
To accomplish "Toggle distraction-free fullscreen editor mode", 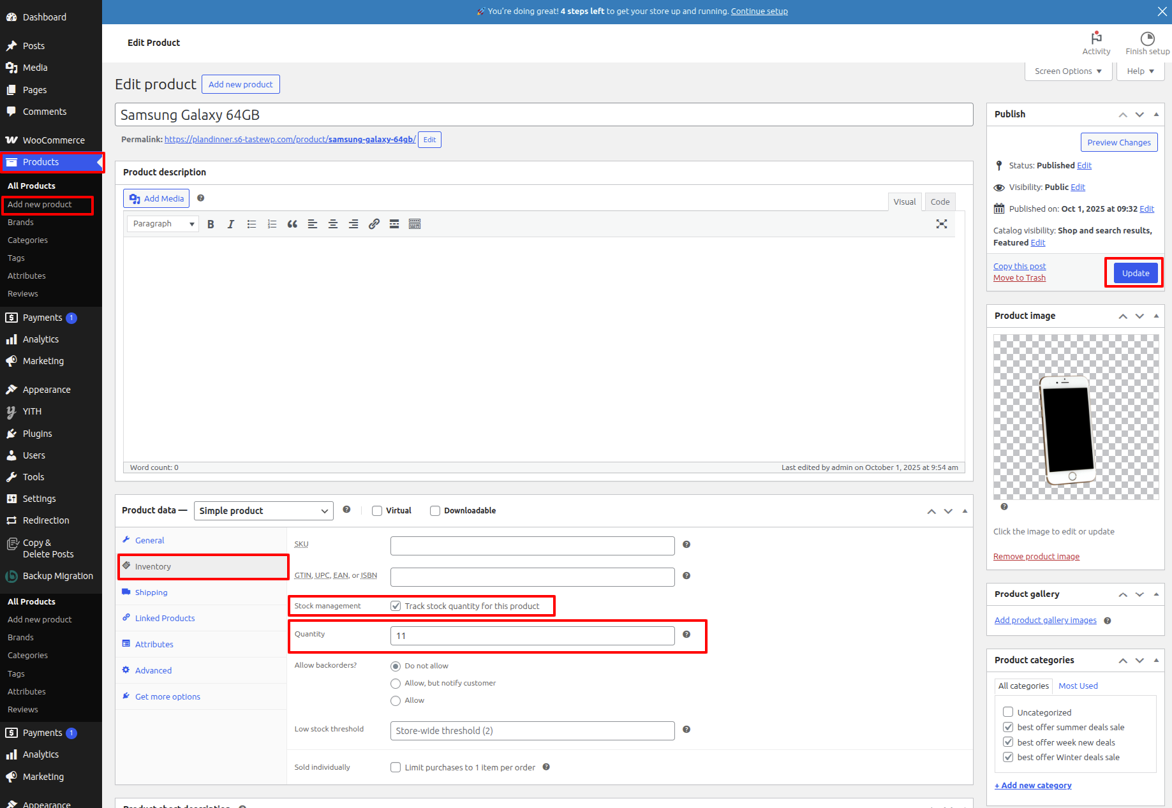I will pyautogui.click(x=941, y=224).
